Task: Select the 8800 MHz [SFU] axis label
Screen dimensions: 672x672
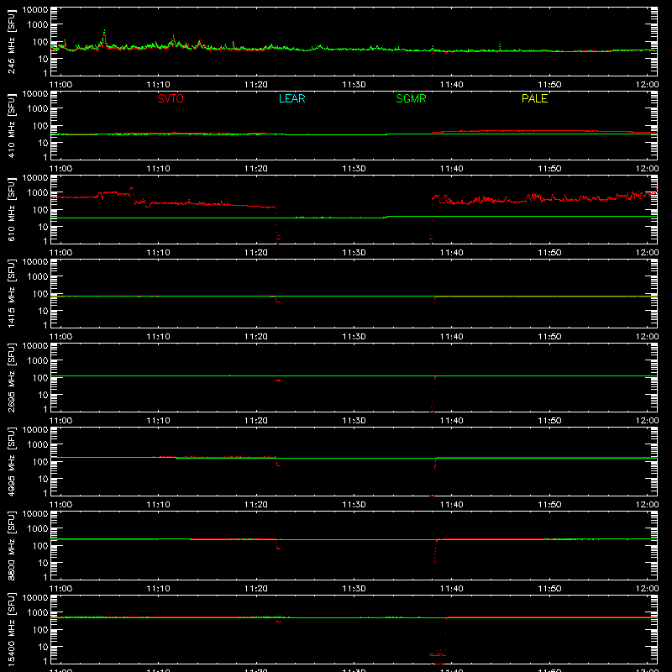Action: click(x=12, y=545)
